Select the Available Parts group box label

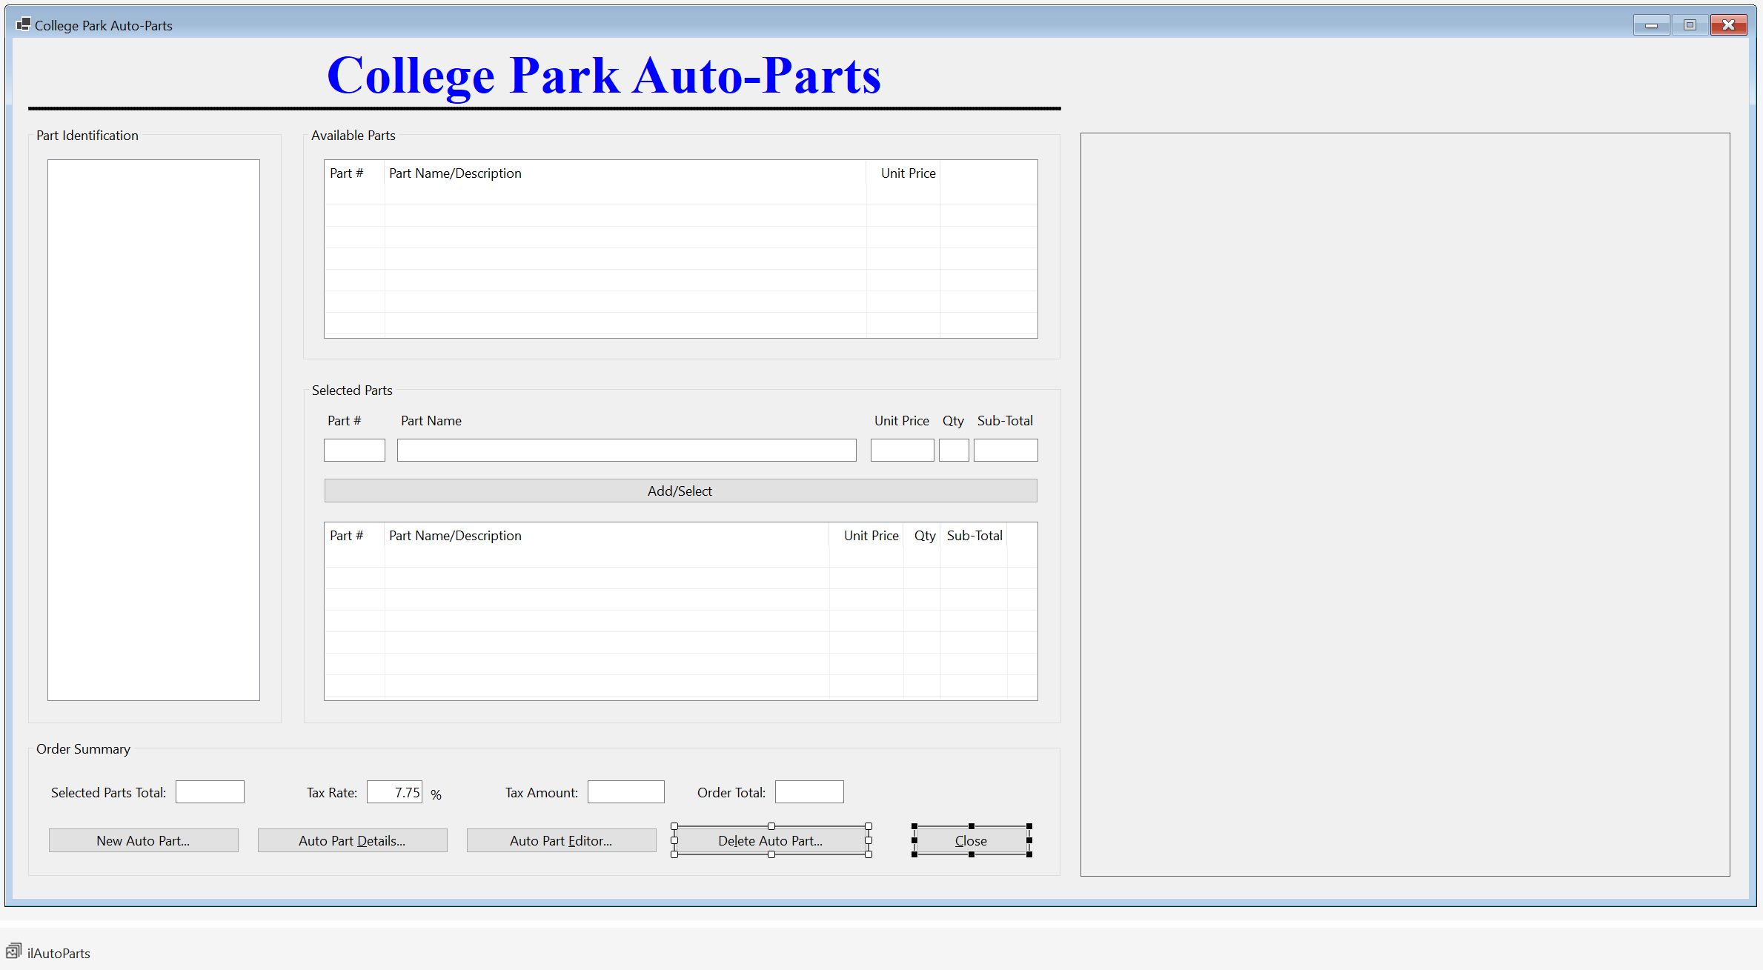tap(353, 135)
